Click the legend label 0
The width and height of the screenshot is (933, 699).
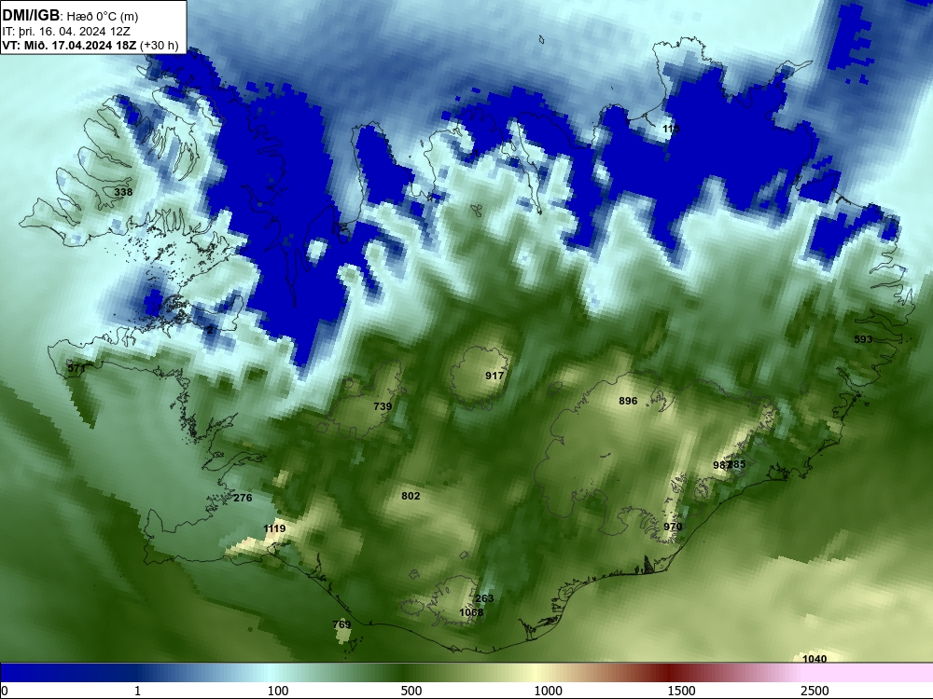(5, 691)
